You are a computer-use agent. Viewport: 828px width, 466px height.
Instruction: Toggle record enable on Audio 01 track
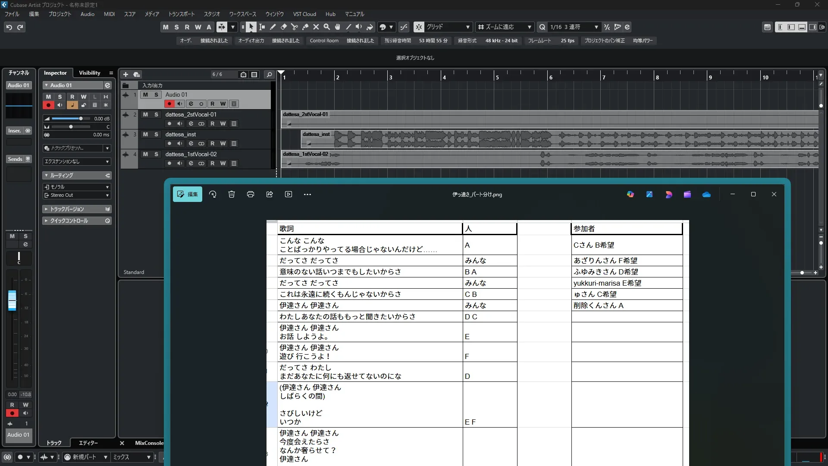[x=169, y=104]
